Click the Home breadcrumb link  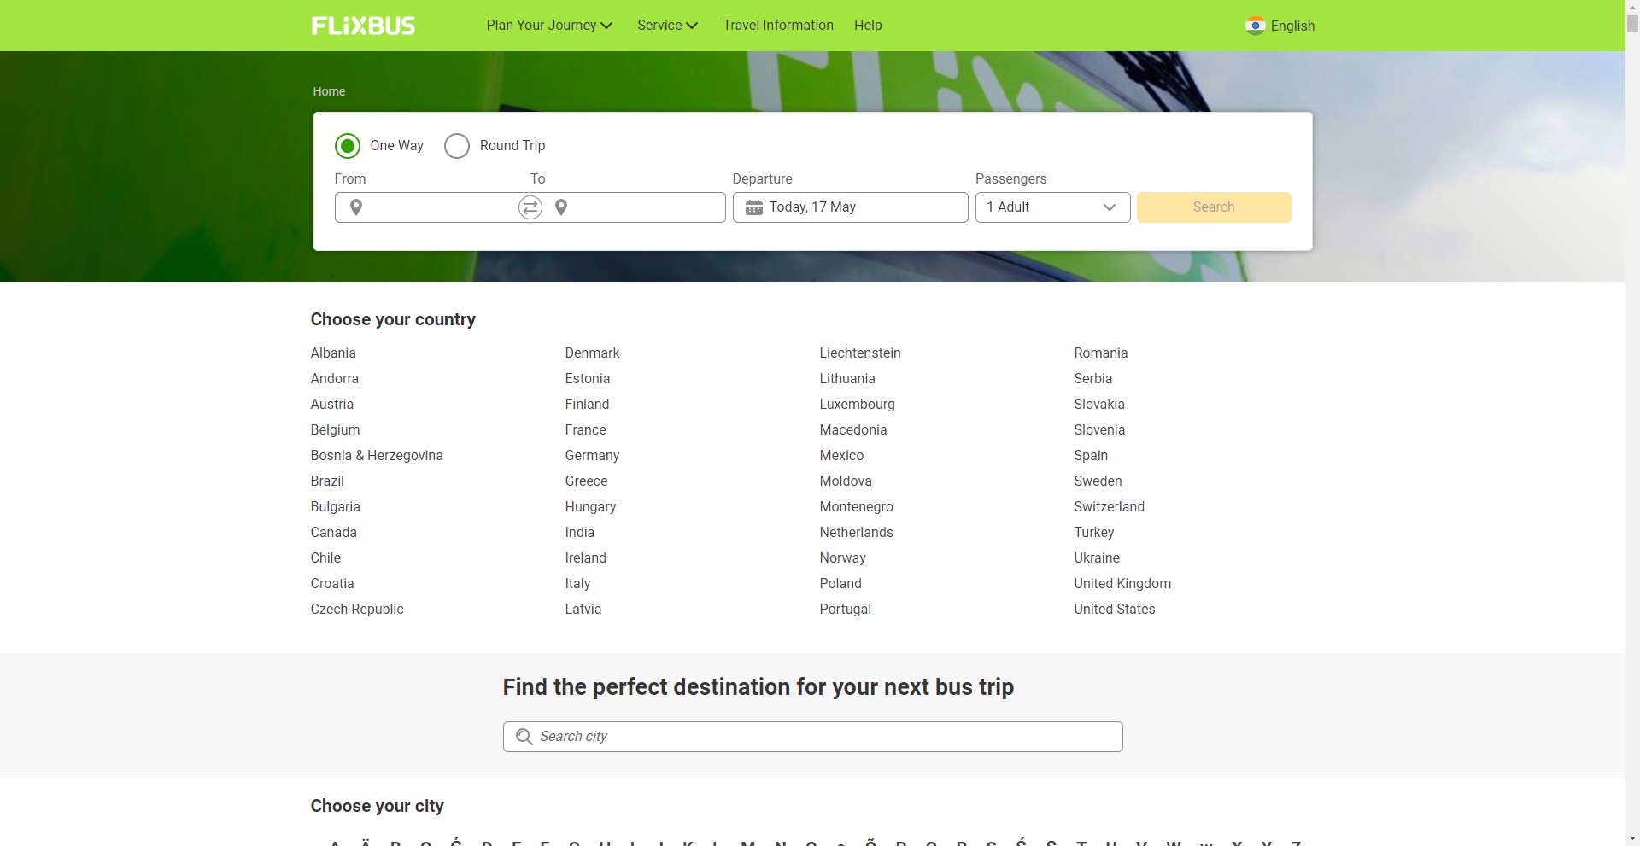coord(329,91)
